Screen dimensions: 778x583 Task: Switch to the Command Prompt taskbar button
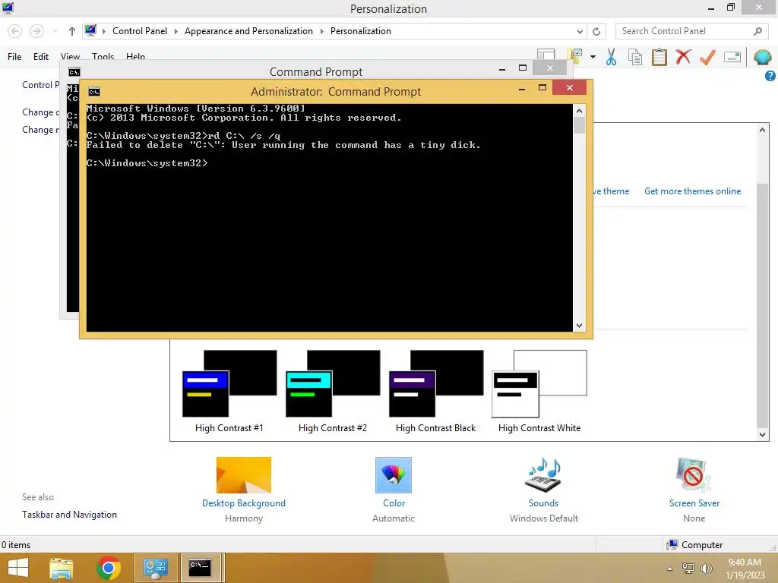[201, 568]
